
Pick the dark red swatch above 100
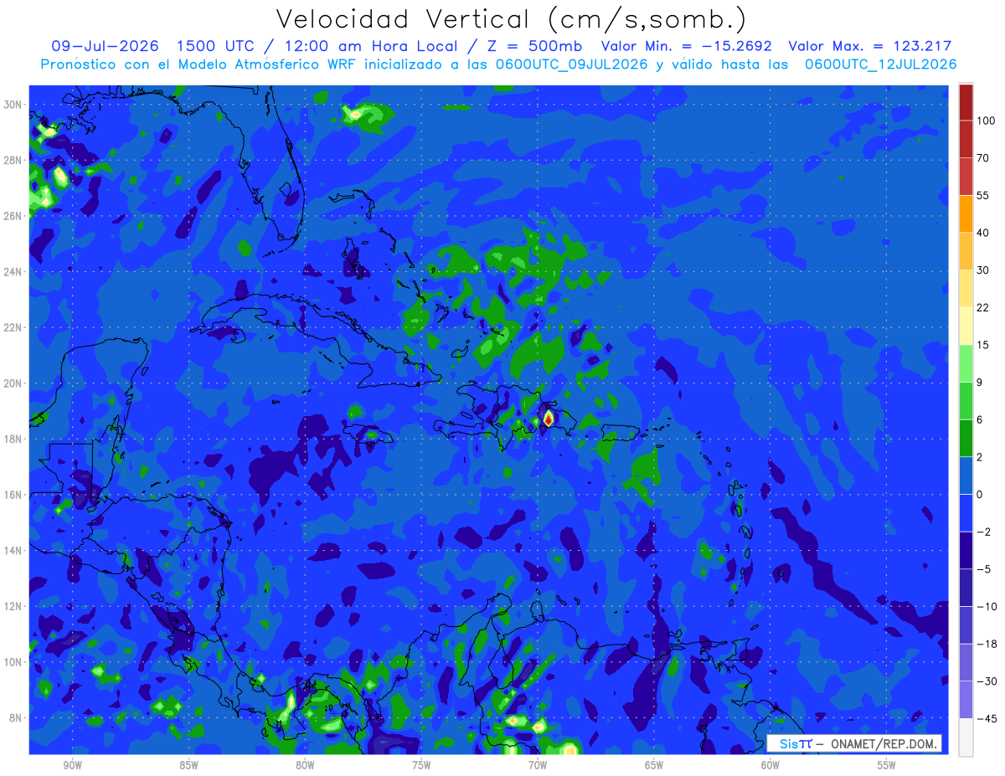point(966,101)
